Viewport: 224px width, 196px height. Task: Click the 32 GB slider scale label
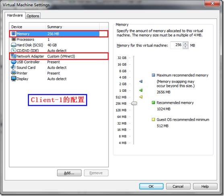coord(122,58)
